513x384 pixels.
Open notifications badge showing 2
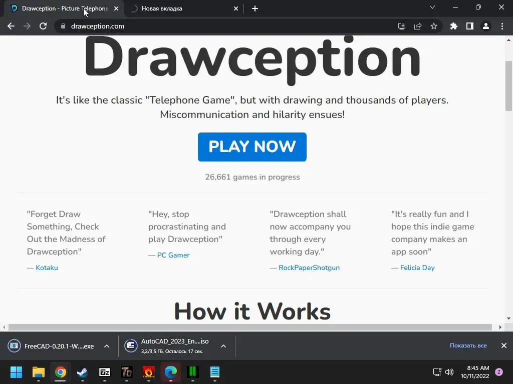pos(499,372)
